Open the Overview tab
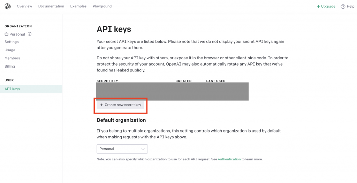Screen dimensions: 357x183 pos(24,6)
